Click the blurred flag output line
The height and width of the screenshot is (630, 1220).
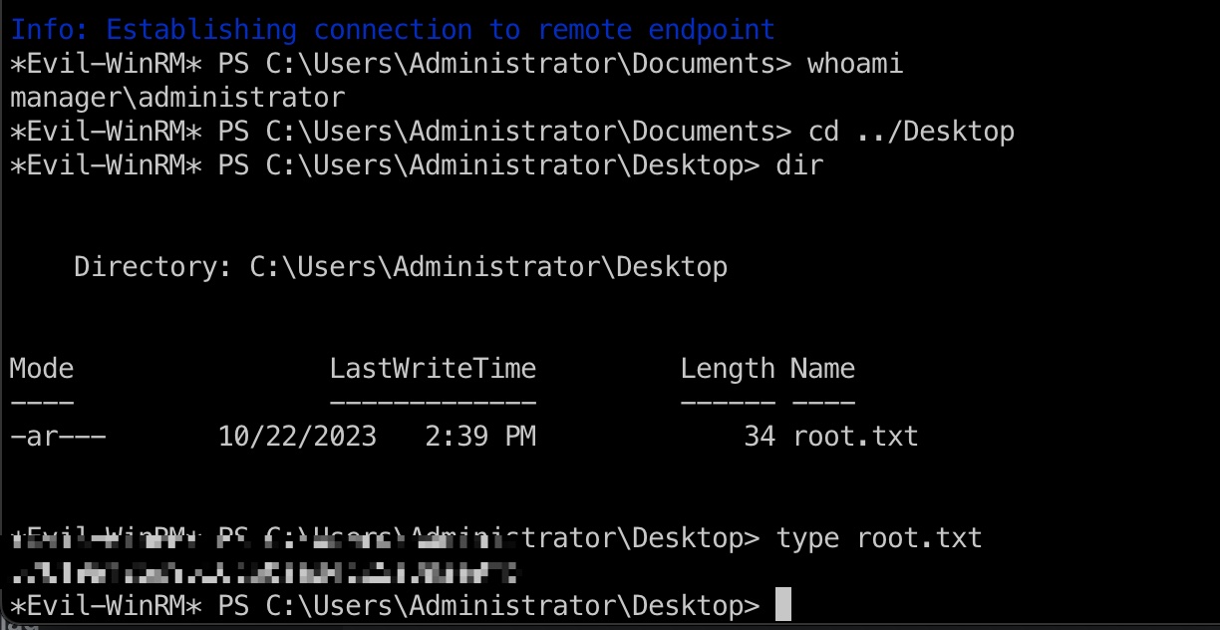click(x=265, y=573)
